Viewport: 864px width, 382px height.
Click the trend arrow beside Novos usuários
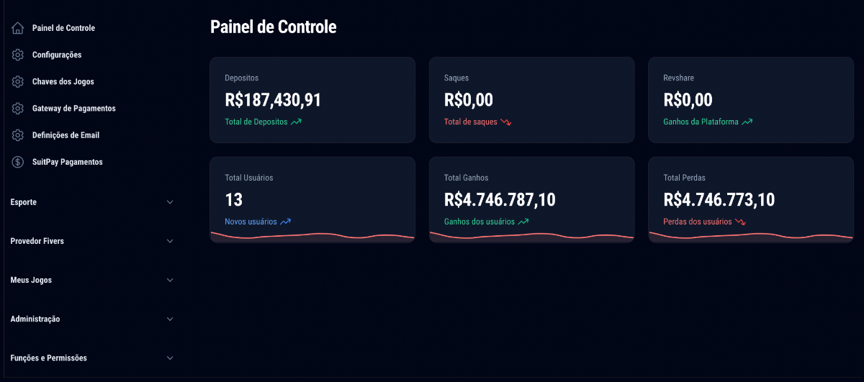[x=285, y=222]
